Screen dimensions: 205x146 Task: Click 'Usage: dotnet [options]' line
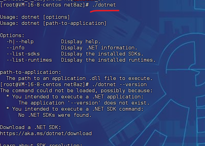pos(35,17)
